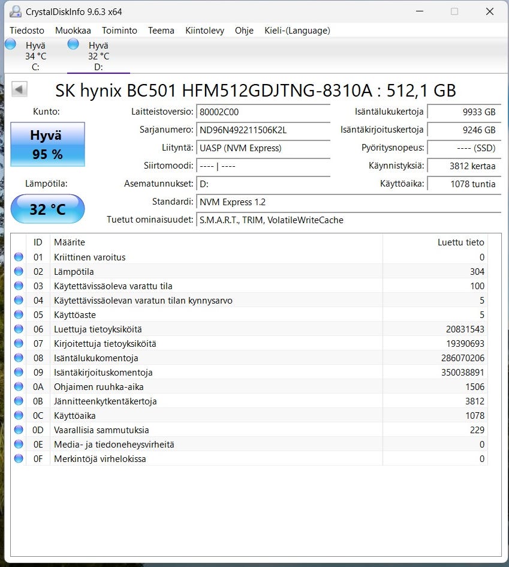Click the Luettu tieto column header
This screenshot has height=567, width=509.
pyautogui.click(x=435, y=242)
